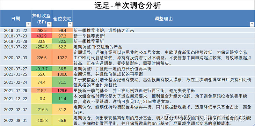Select position change value 36.5

pyautogui.click(x=62, y=69)
